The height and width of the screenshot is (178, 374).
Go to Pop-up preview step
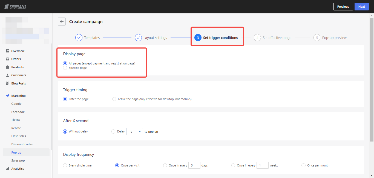(334, 38)
